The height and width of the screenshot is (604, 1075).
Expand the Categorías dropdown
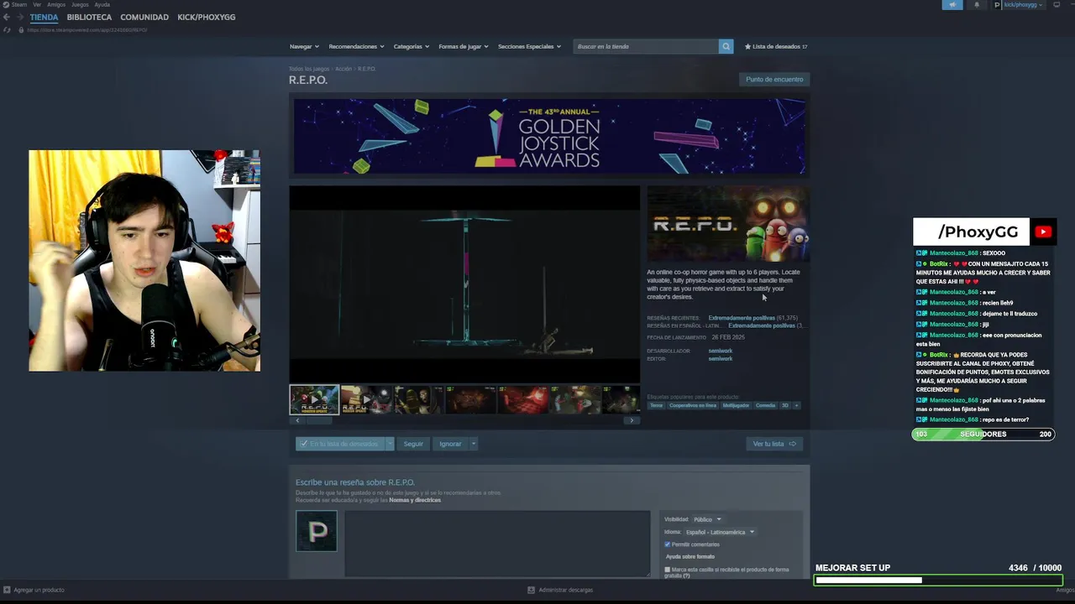pyautogui.click(x=412, y=46)
